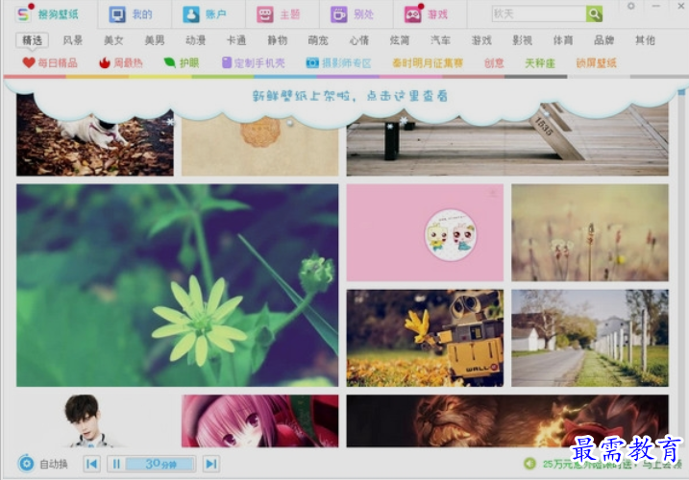Adjust the 30分钟 interval slider
This screenshot has height=480, width=689.
[160, 464]
